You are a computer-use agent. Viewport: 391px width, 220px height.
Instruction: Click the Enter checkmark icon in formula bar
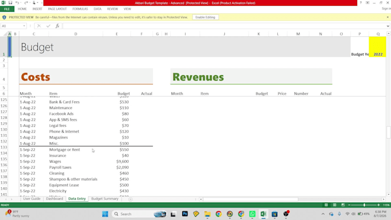[48, 26]
